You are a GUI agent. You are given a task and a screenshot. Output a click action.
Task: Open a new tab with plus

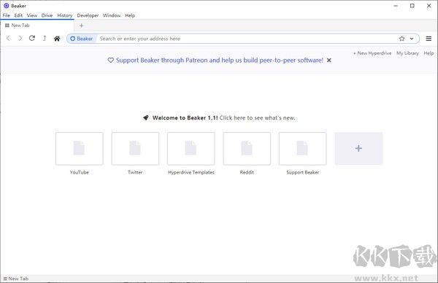click(x=81, y=26)
